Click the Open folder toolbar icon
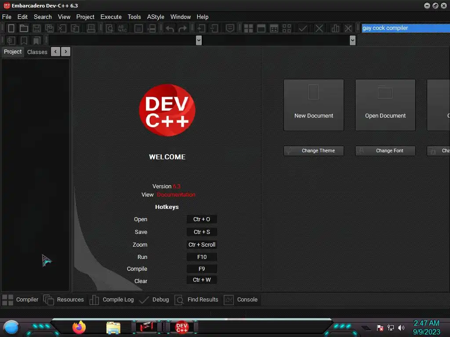The width and height of the screenshot is (450, 337). 24,28
